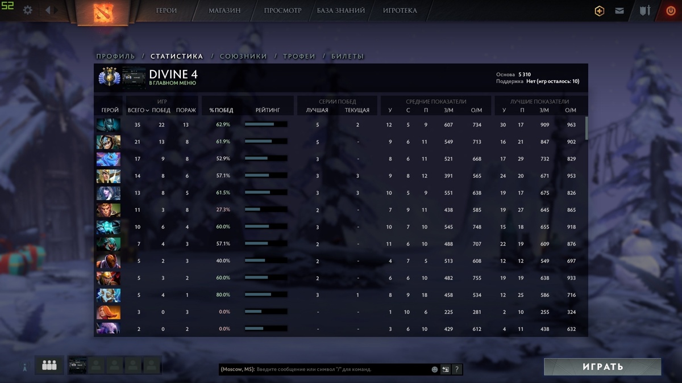
Task: Select the hero portrait with 17 games
Action: coord(108,159)
